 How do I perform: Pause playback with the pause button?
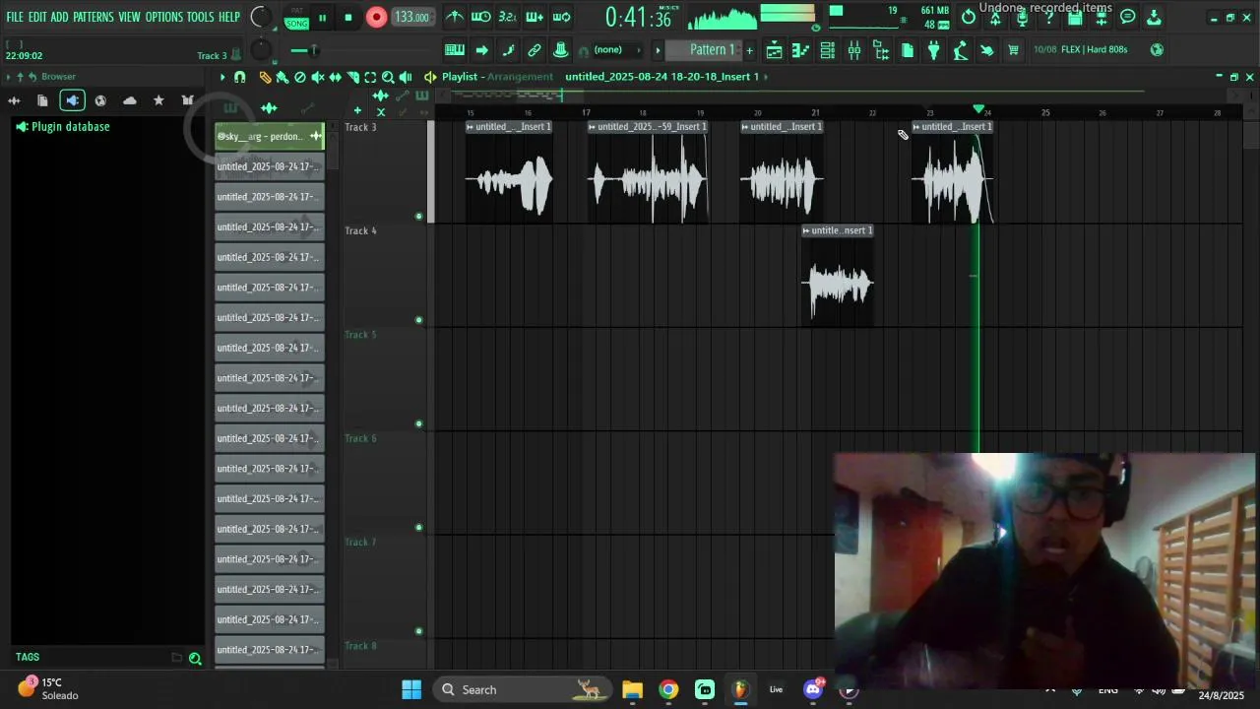[x=322, y=18]
